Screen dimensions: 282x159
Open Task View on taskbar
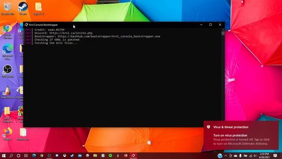[x=26, y=155]
